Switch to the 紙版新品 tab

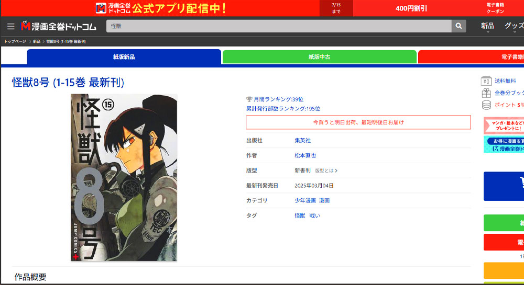(124, 56)
